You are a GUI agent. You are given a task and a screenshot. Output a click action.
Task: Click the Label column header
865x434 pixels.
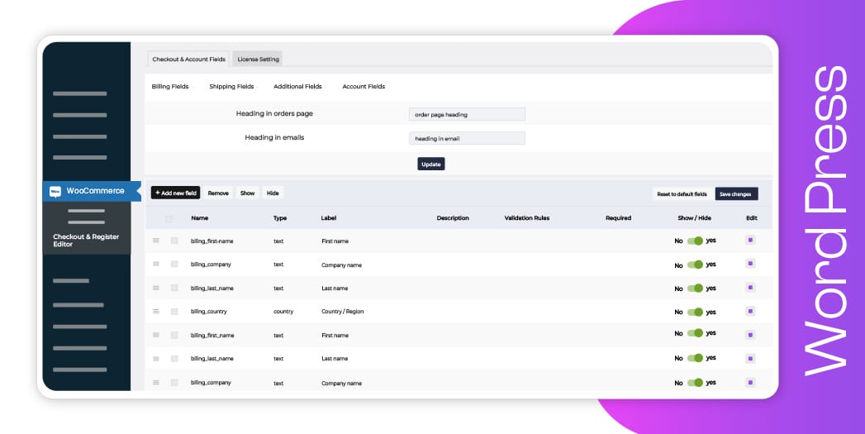[329, 218]
